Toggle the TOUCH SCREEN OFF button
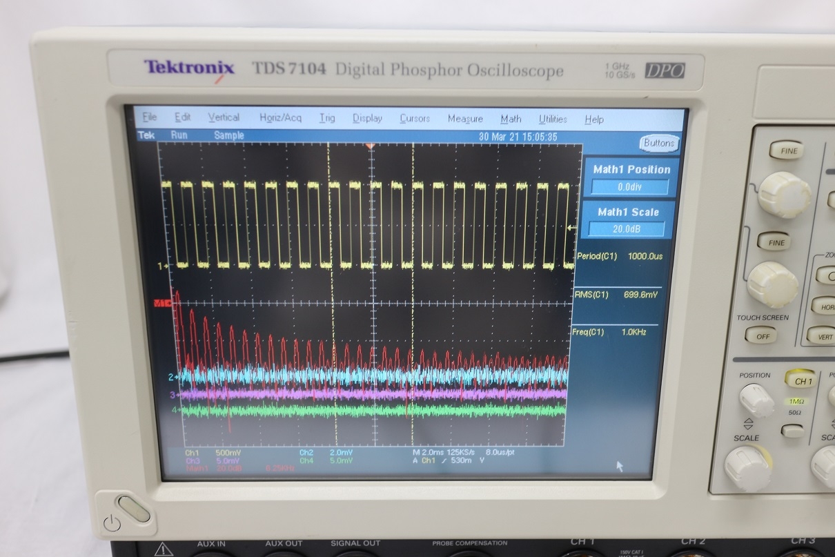This screenshot has height=557, width=835. pyautogui.click(x=762, y=336)
